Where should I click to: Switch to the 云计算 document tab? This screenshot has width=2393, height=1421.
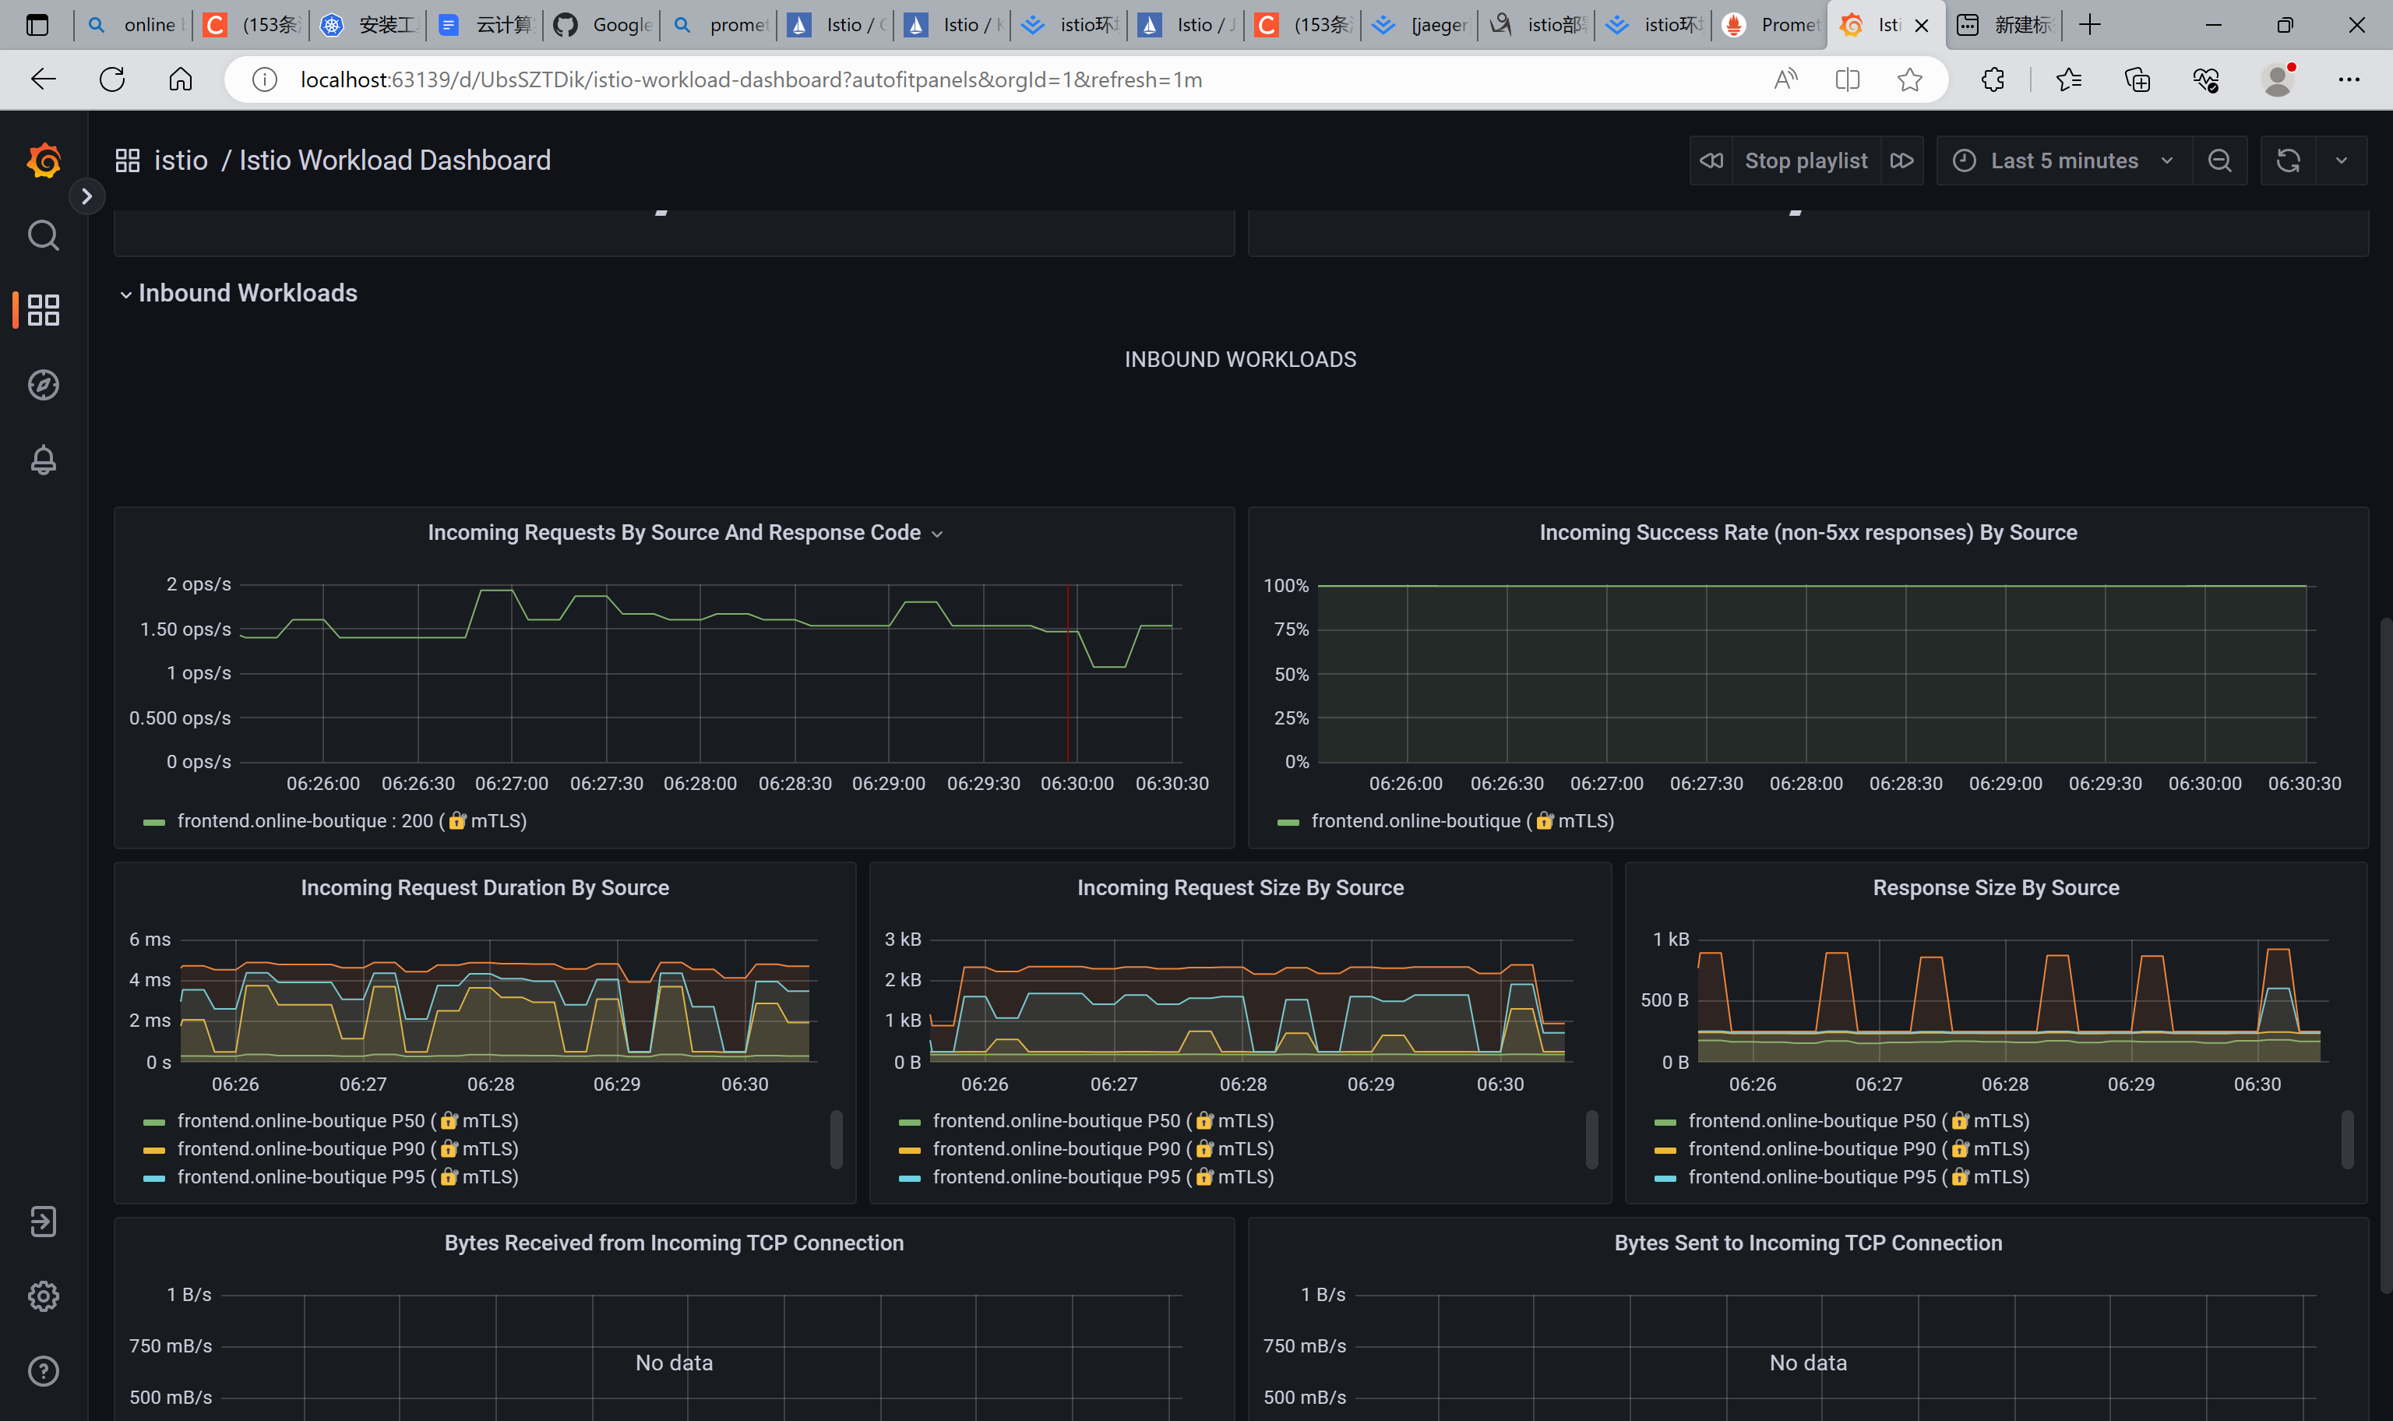pos(485,25)
